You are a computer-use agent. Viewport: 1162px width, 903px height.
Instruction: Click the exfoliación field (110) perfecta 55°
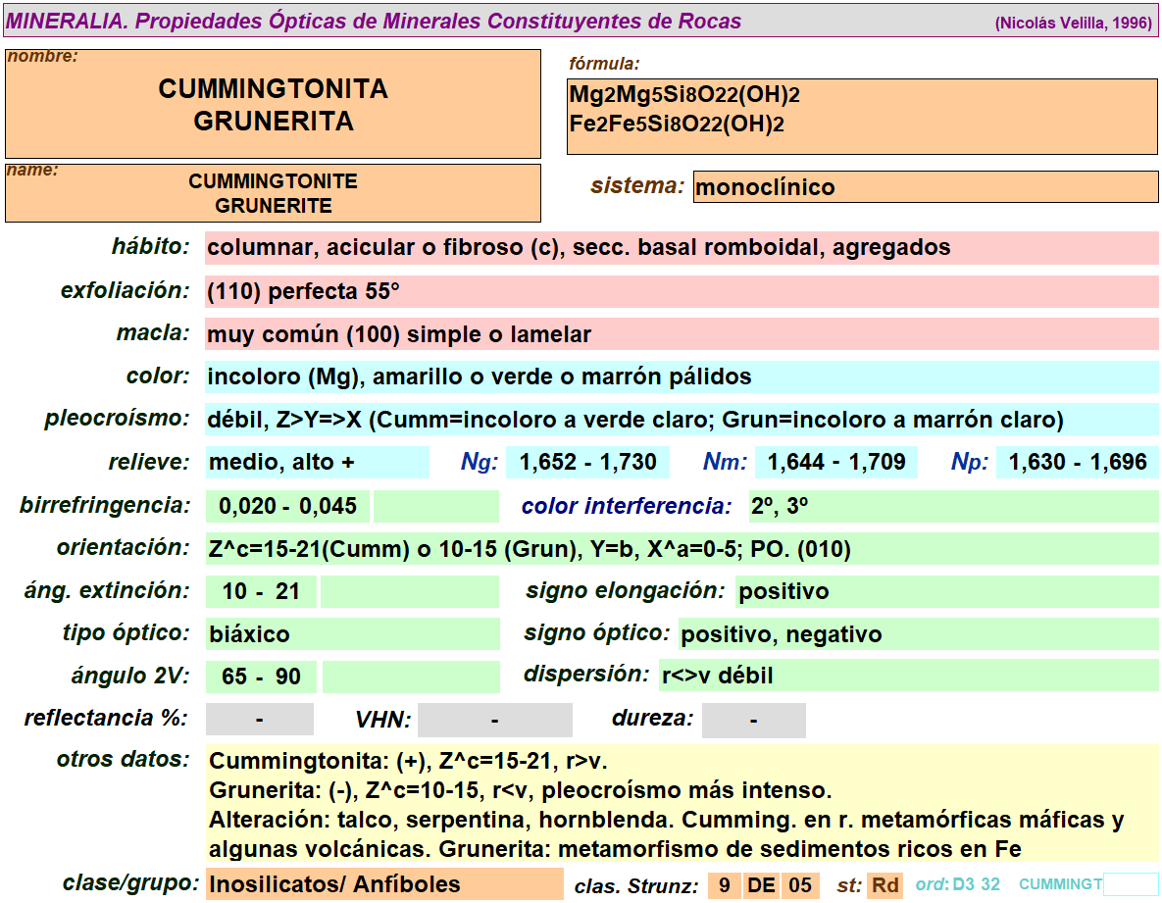681,291
